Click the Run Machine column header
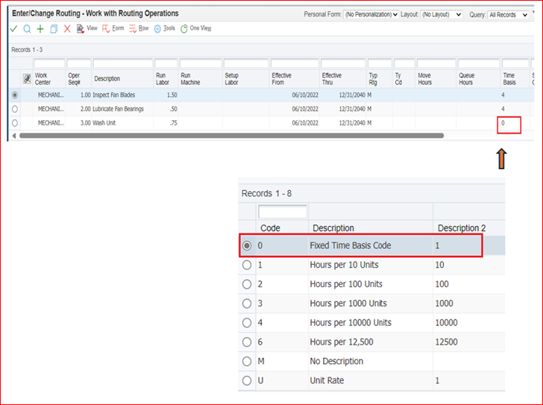 point(190,79)
